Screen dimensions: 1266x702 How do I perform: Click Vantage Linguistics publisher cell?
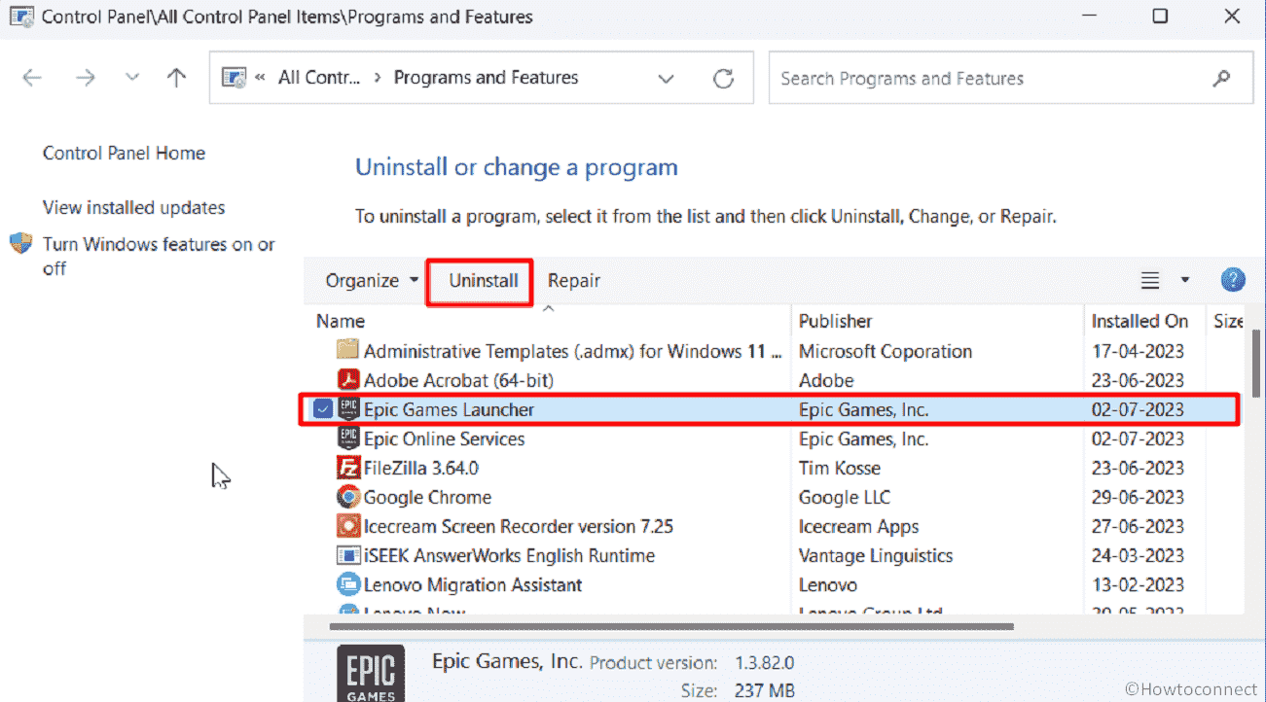(876, 555)
